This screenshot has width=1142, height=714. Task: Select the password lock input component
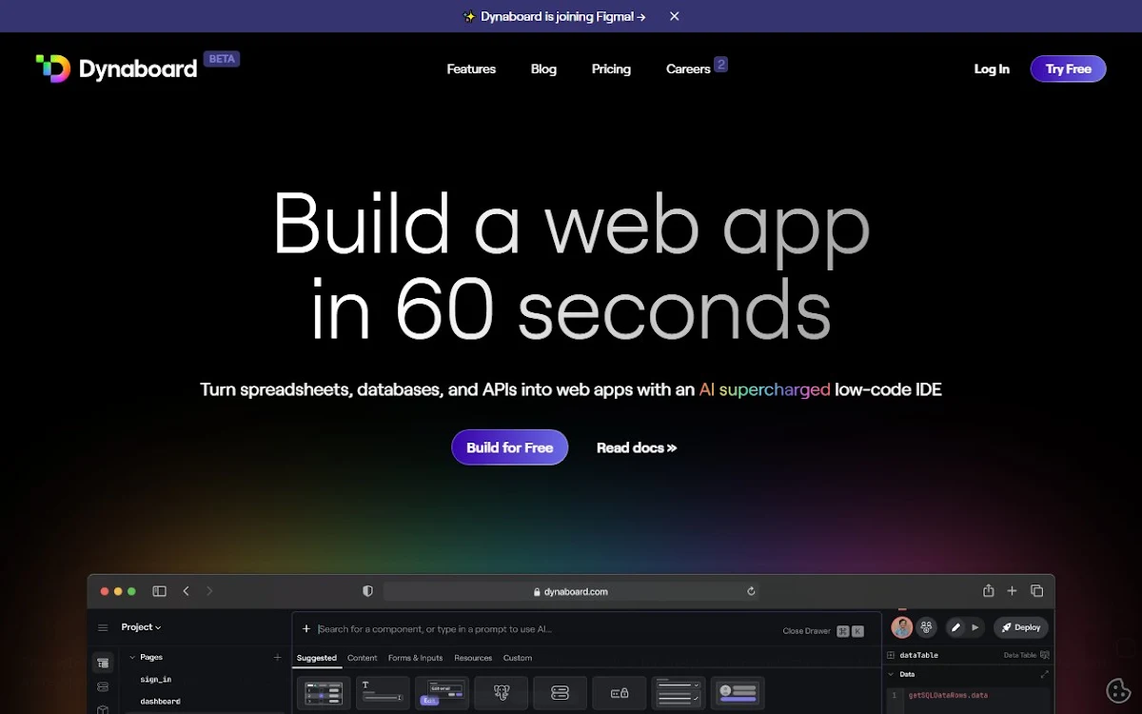point(619,693)
